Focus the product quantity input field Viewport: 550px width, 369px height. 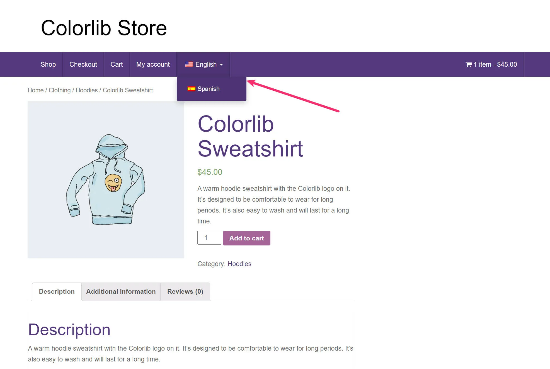pos(209,238)
